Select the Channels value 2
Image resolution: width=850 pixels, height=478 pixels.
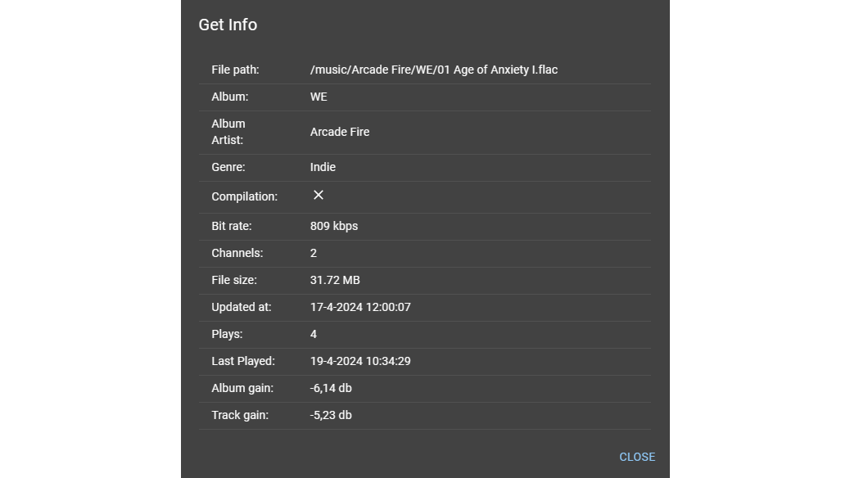[313, 253]
